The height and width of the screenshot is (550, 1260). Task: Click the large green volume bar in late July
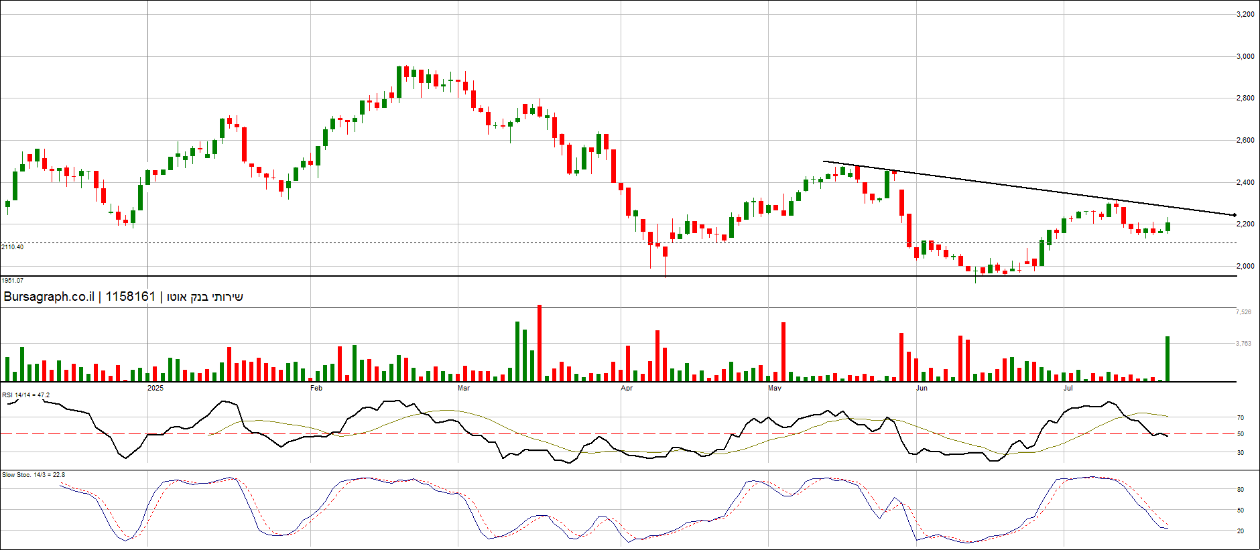[x=1168, y=359]
